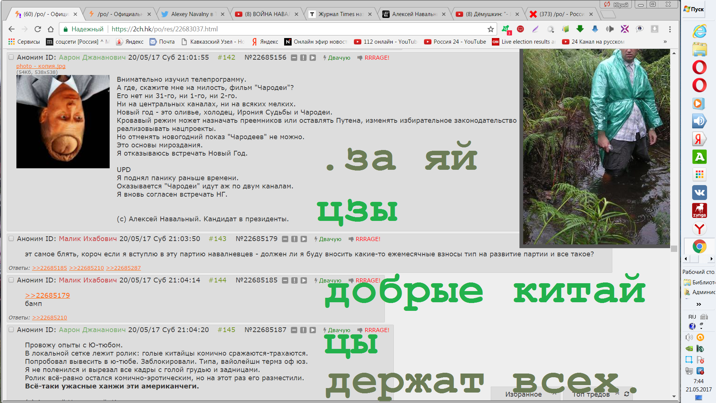Switch to the Журнал Times tab
Image resolution: width=716 pixels, height=403 pixels.
click(340, 14)
